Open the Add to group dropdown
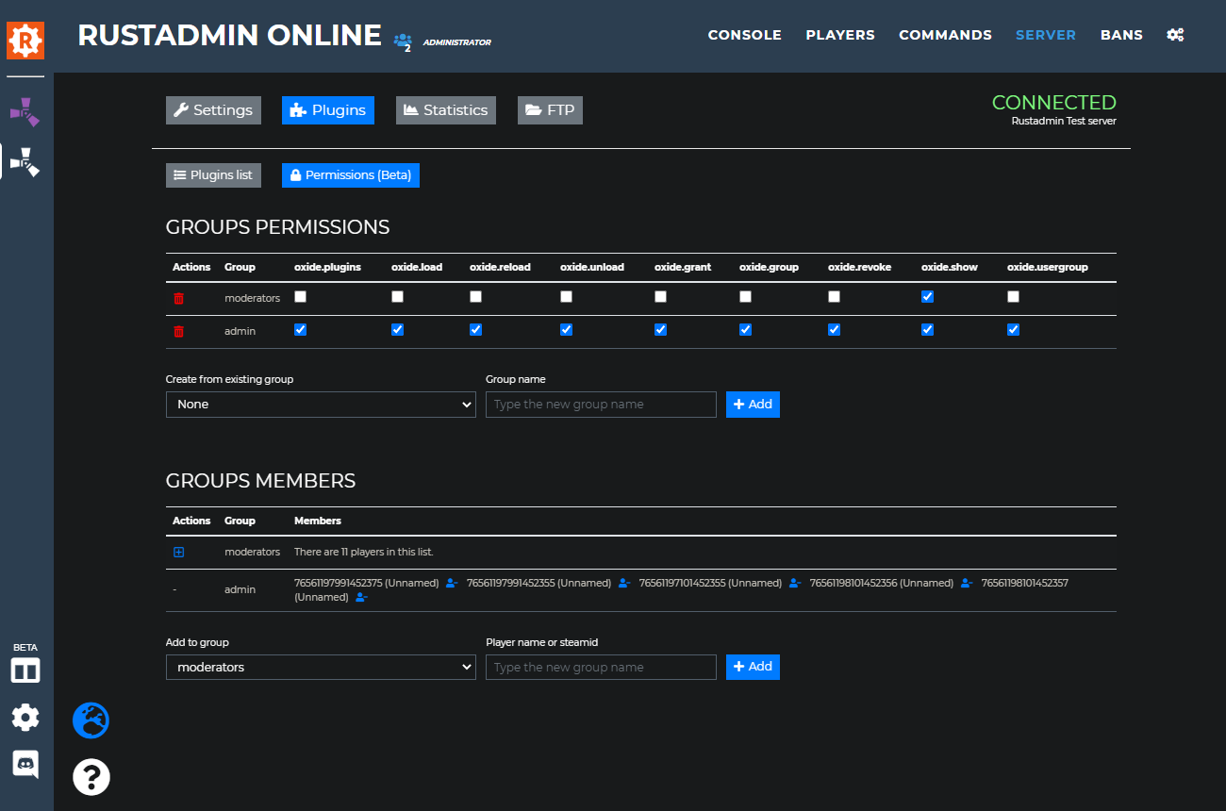The width and height of the screenshot is (1226, 811). [x=321, y=668]
